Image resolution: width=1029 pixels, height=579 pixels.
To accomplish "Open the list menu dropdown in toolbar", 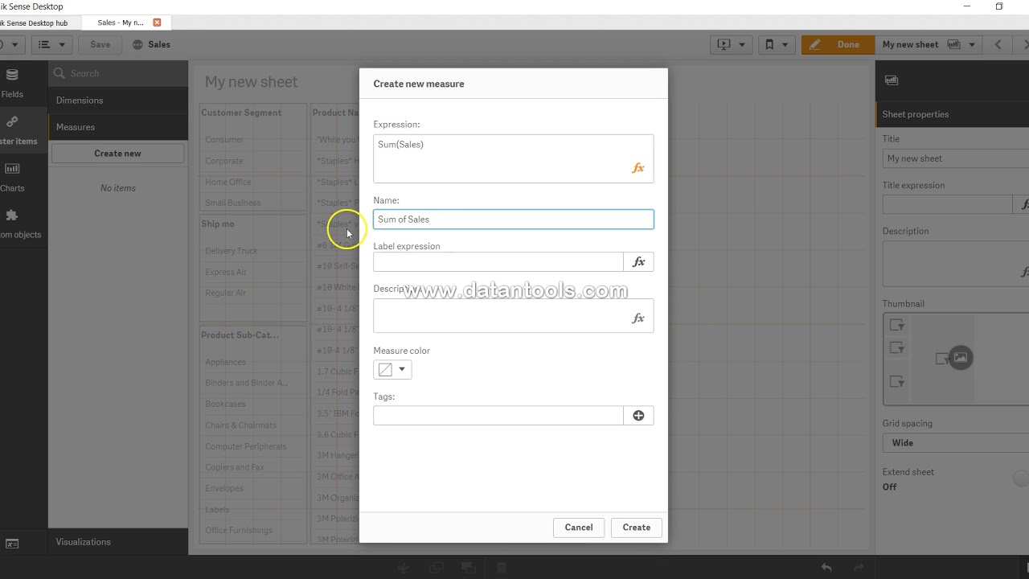I will coord(52,44).
